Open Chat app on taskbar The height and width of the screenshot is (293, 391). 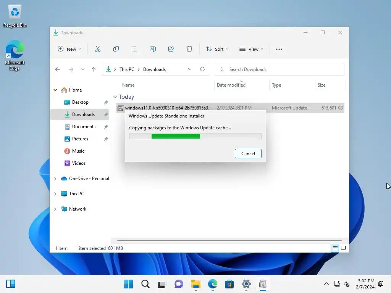click(x=179, y=284)
